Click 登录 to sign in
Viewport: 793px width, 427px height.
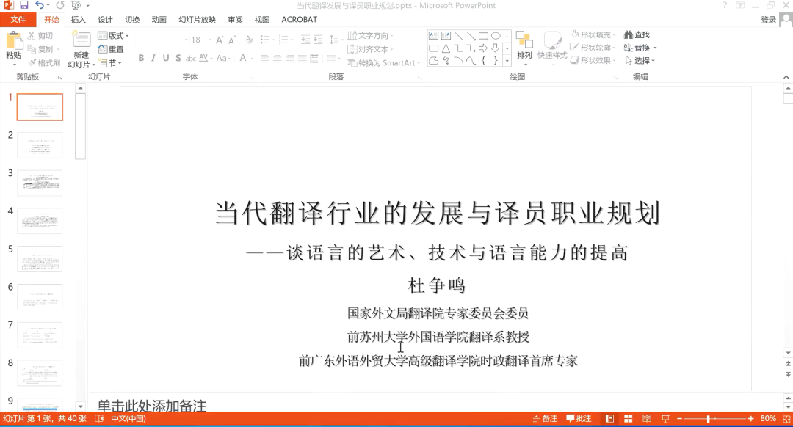(x=768, y=20)
